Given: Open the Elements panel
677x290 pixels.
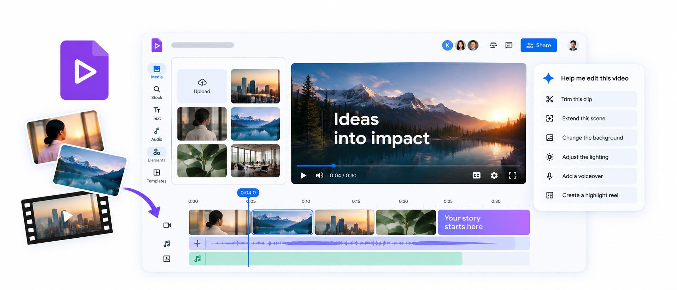Looking at the screenshot, I should pyautogui.click(x=157, y=155).
